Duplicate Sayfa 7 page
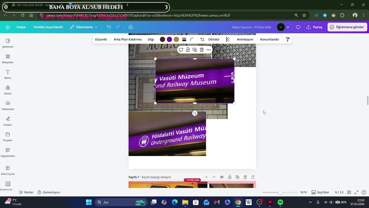 click(237, 177)
